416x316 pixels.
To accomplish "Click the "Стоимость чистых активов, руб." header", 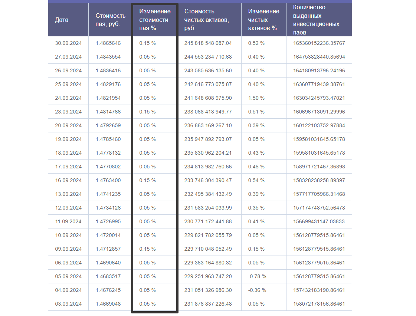I will pyautogui.click(x=207, y=20).
